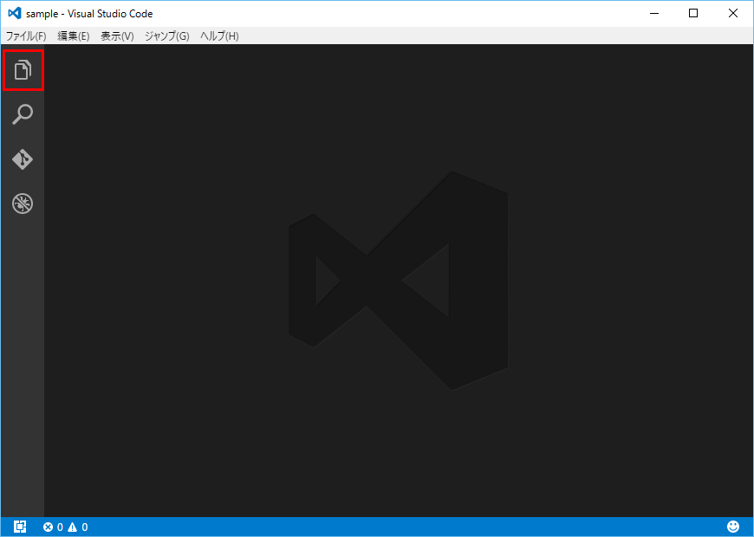Click empty activity bar space below Debug icon
The image size is (754, 537).
coord(23,364)
